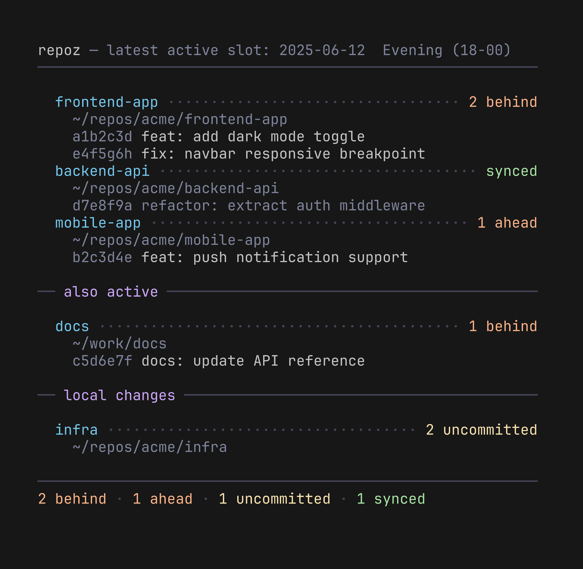Click frontend-app's "2 behind" status
Image resolution: width=583 pixels, height=569 pixels.
503,102
